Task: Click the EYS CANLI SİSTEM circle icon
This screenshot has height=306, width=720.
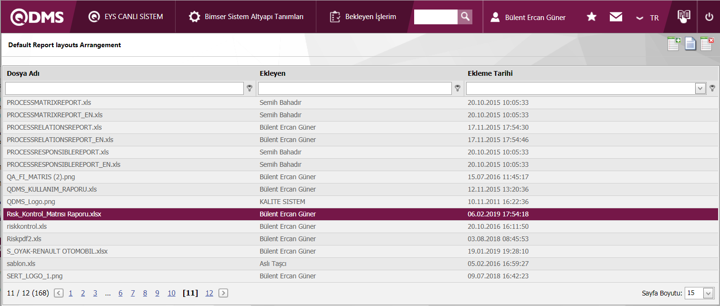Action: 94,17
